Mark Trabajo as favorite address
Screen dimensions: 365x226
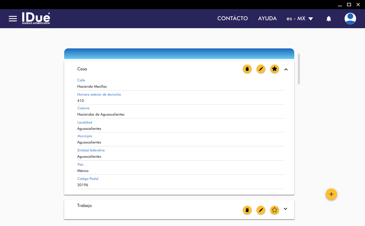(275, 210)
